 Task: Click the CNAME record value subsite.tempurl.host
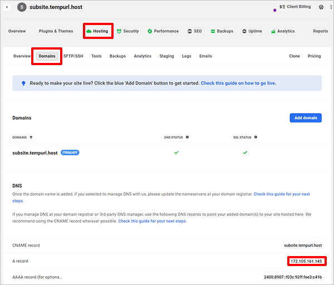click(x=303, y=245)
